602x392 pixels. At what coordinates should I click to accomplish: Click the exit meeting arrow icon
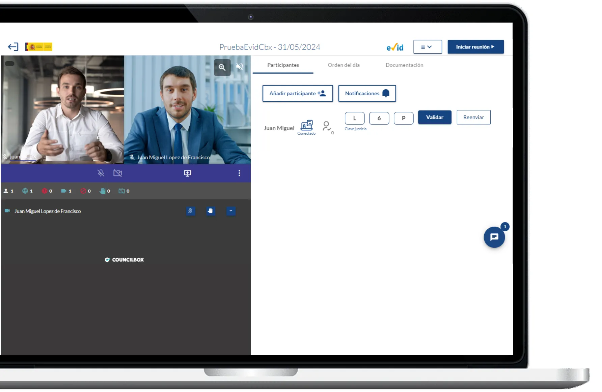(x=13, y=47)
